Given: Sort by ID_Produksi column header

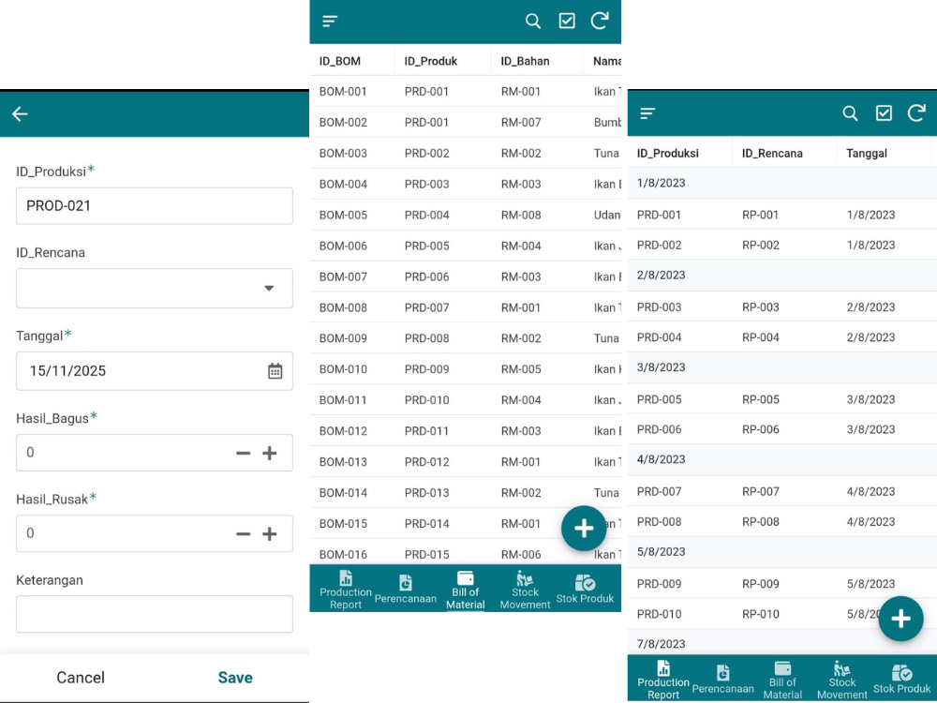Looking at the screenshot, I should (667, 153).
